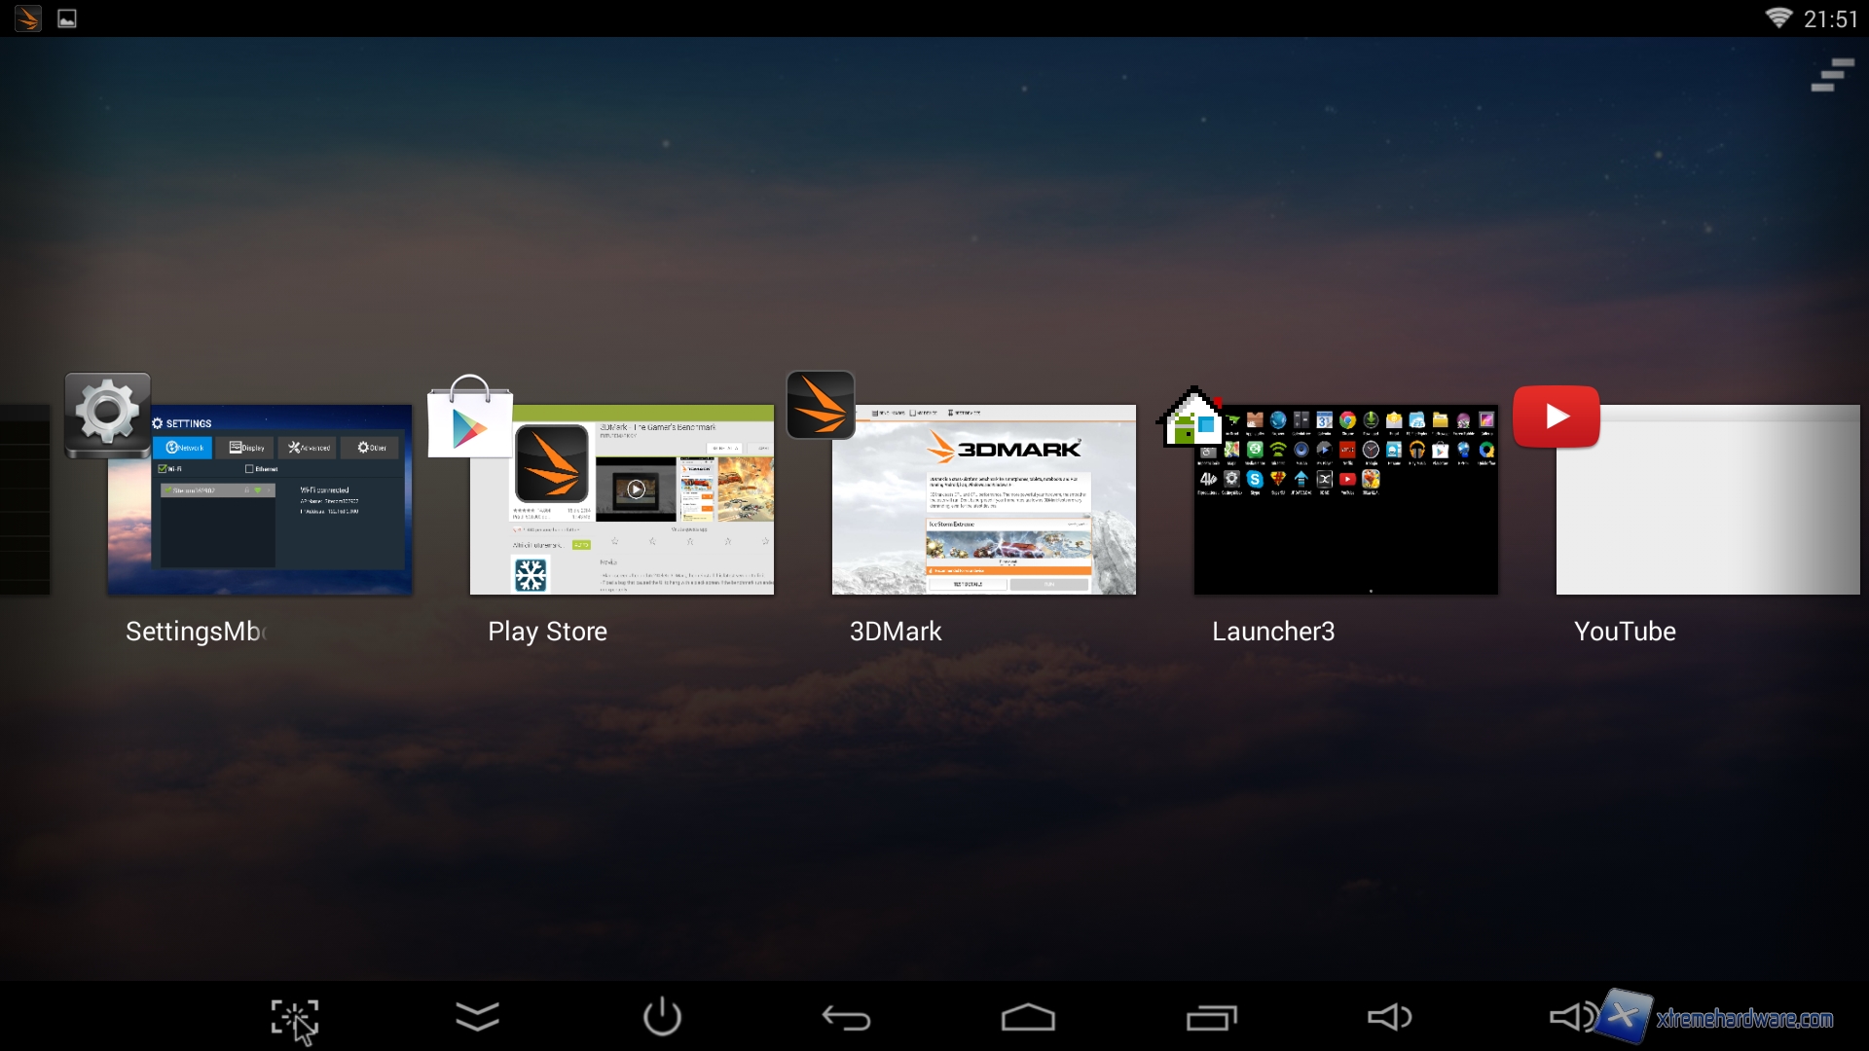Viewport: 1869px width, 1051px height.
Task: Lower volume with the volume down icon
Action: point(1389,1018)
